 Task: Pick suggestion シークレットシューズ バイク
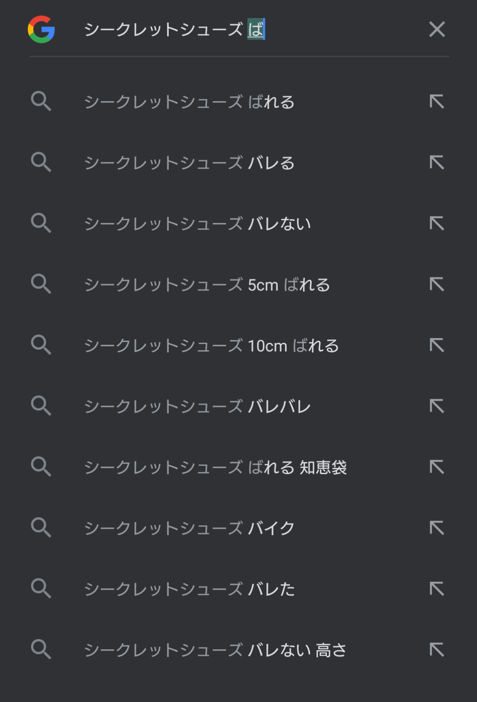(189, 528)
